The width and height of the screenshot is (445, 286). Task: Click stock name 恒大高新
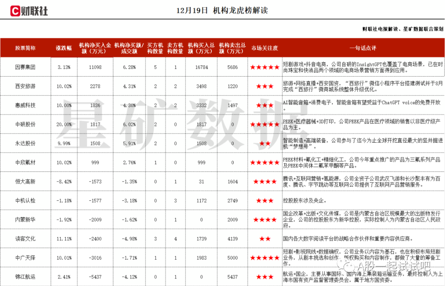tap(25, 182)
